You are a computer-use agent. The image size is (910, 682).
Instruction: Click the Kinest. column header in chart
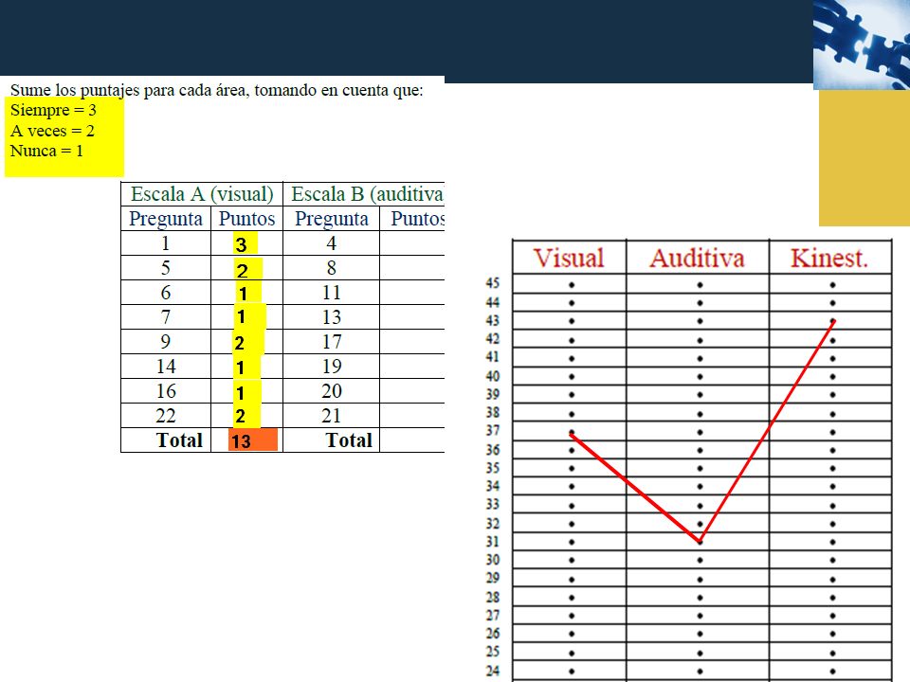829,258
